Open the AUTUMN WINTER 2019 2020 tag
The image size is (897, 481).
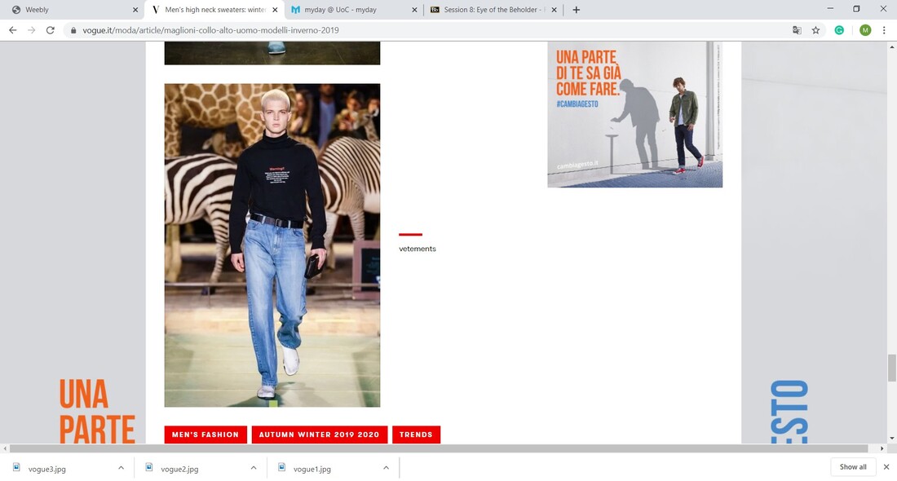pos(319,435)
